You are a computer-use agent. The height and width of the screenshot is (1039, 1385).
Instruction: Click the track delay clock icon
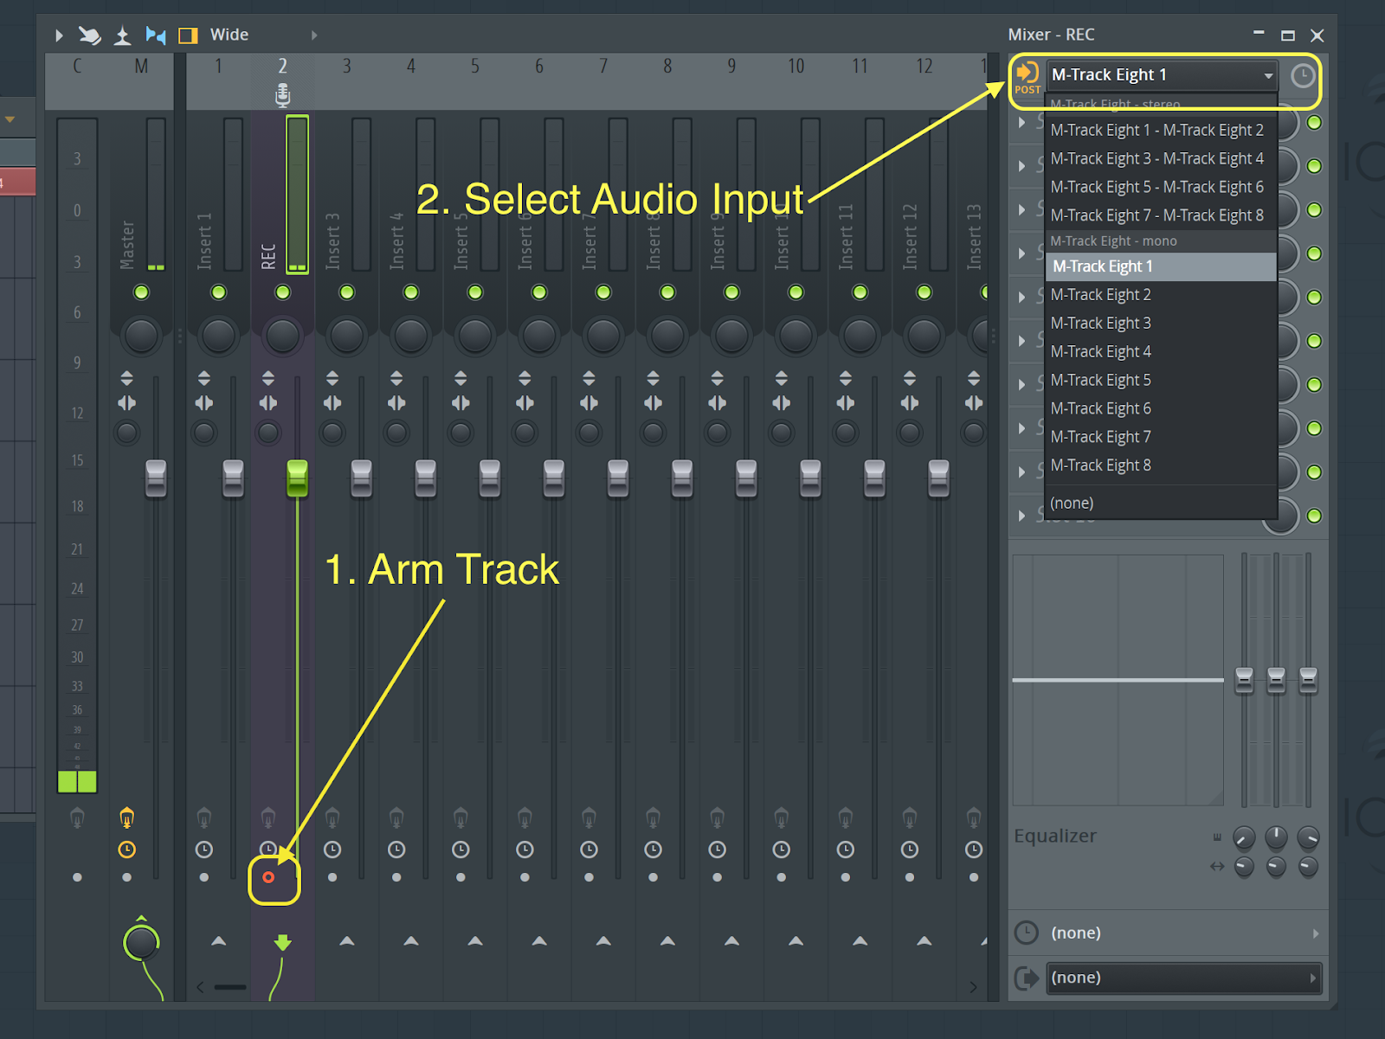tap(1026, 933)
